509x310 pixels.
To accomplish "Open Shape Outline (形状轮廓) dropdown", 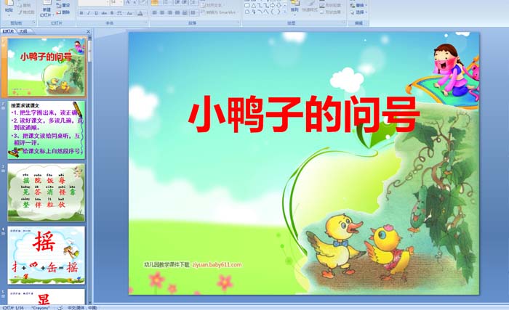I will click(330, 5).
